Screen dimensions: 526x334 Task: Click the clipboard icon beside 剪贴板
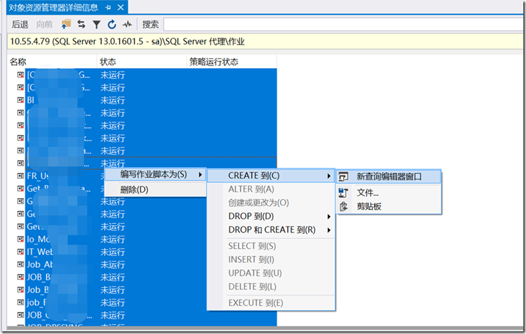(x=343, y=206)
